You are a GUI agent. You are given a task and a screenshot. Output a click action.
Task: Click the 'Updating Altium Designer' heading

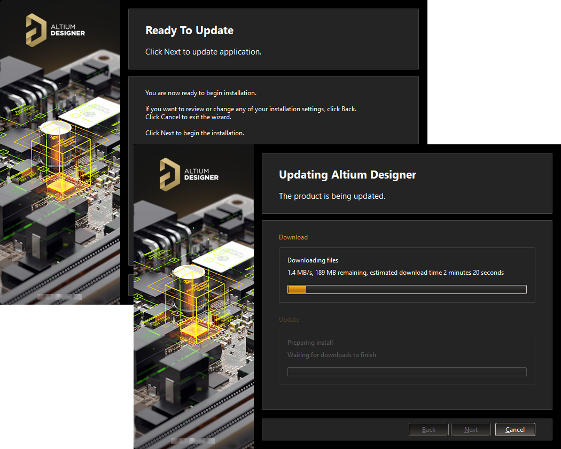tap(347, 175)
